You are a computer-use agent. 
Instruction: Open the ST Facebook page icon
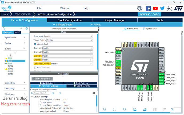click(149, 9)
